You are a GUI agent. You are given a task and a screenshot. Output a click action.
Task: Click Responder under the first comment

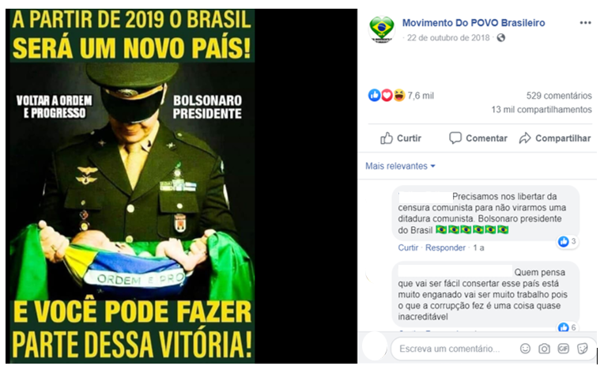point(445,248)
